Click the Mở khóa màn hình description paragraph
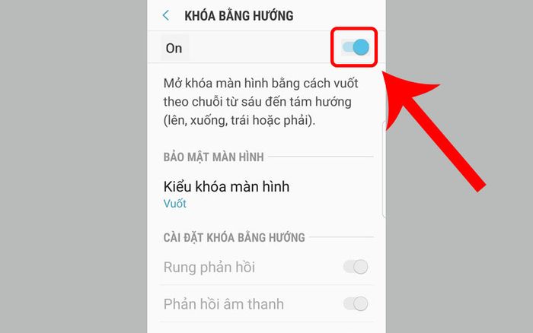Screen dimensions: 533x333 tap(260, 102)
